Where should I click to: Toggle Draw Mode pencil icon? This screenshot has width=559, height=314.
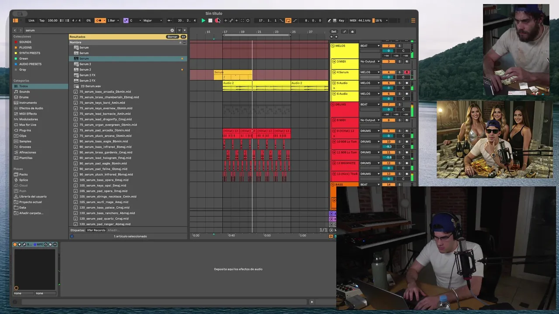[329, 20]
